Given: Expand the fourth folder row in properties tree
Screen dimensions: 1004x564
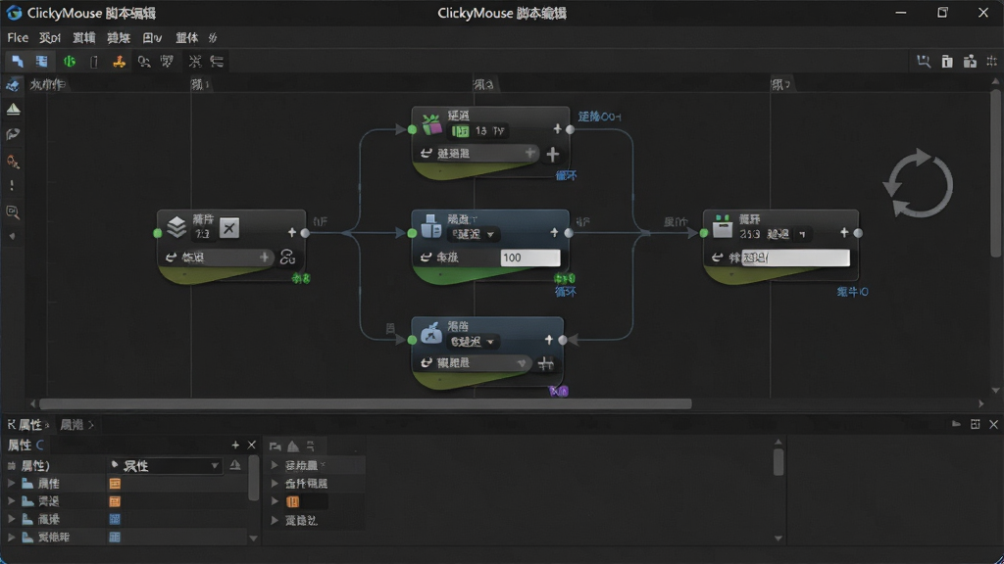Looking at the screenshot, I should click(x=12, y=538).
